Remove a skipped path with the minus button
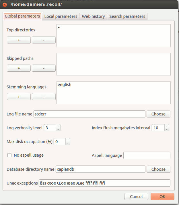 point(44,68)
